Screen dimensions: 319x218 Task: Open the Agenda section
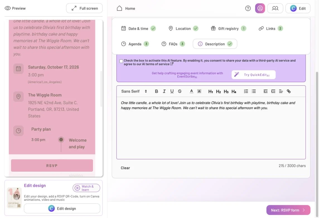135,44
